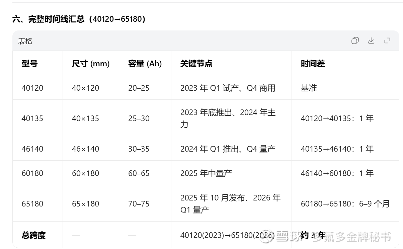This screenshot has height=249, width=403.
Task: Select the 关键节点 column header
Action: (196, 64)
